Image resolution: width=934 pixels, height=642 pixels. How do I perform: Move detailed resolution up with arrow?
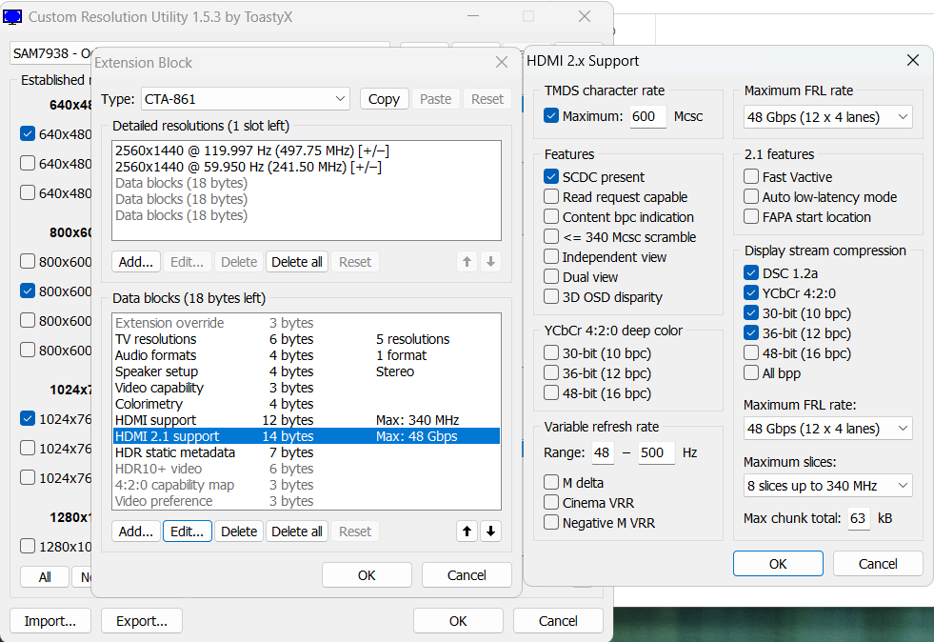[467, 262]
